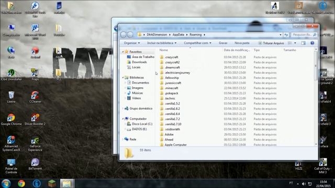Open Imagens library
The image size is (335, 188).
[x=138, y=88]
